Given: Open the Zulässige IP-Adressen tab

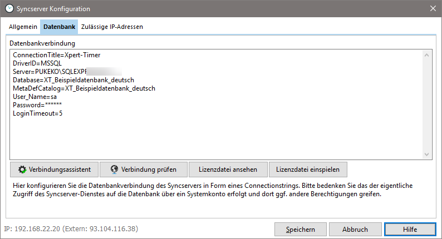Looking at the screenshot, I should (112, 27).
